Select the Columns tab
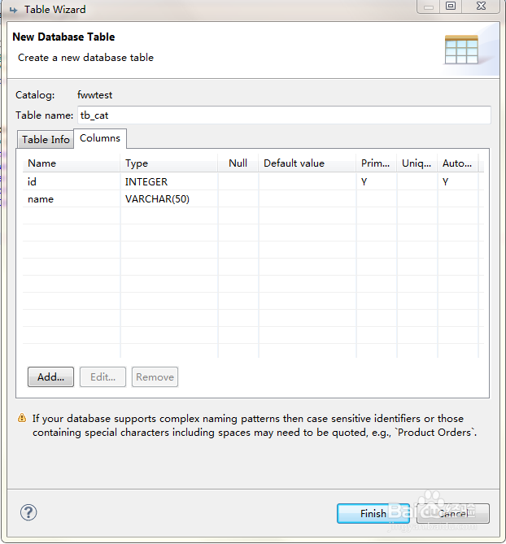The width and height of the screenshot is (506, 544). point(100,138)
